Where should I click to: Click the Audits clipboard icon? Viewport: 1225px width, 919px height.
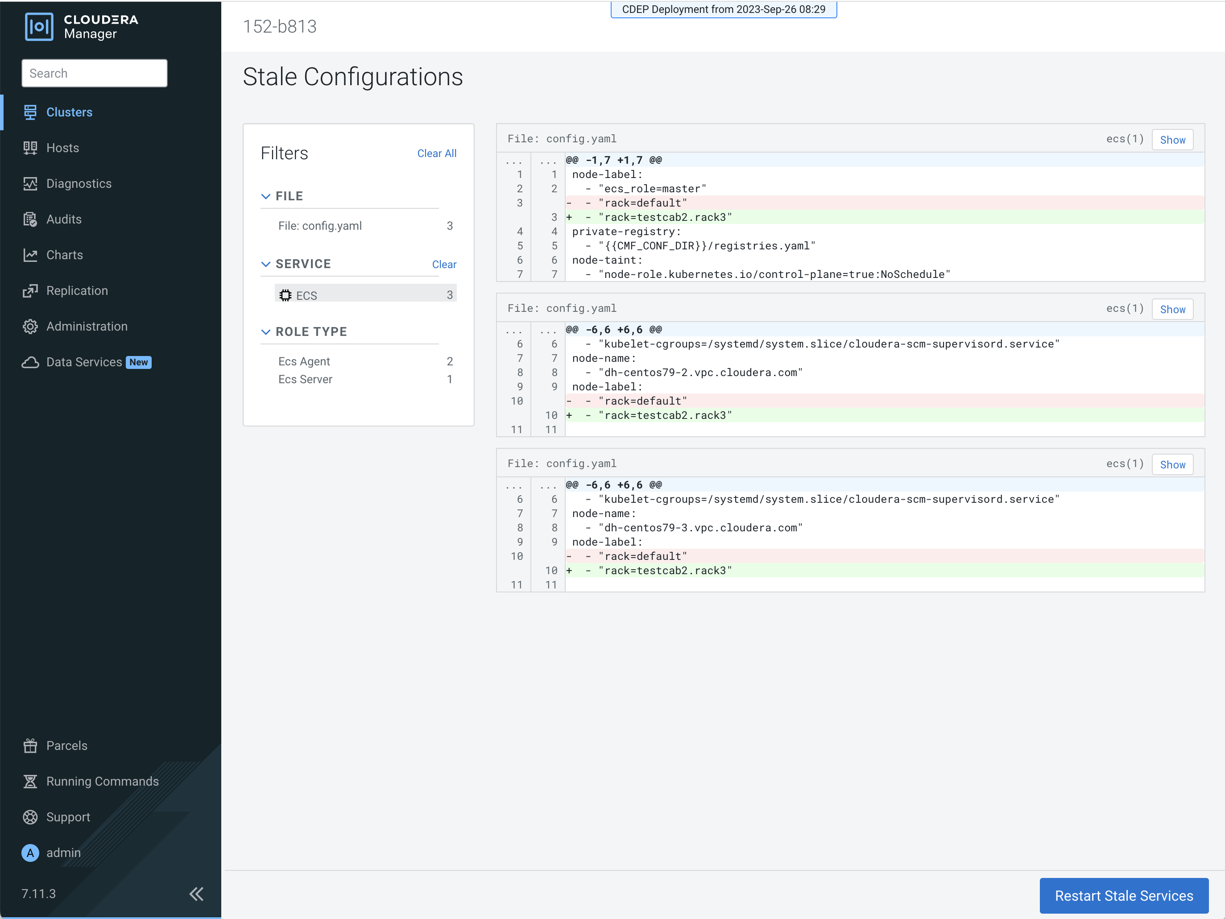[30, 219]
